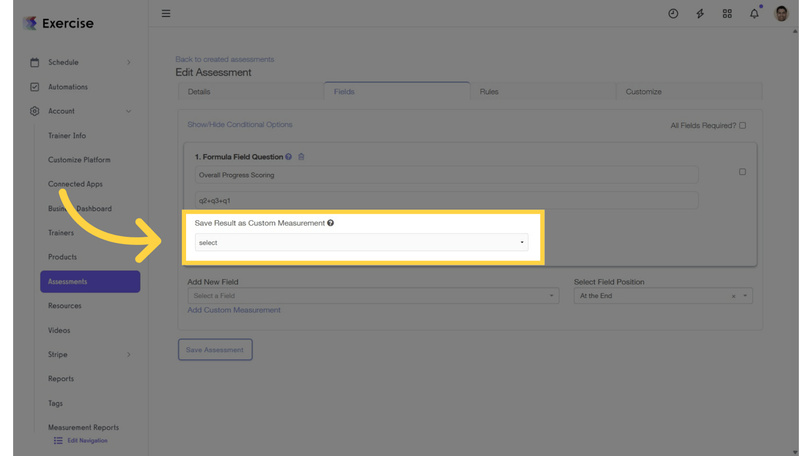Open notifications via the bell icon
The height and width of the screenshot is (456, 812).
[x=754, y=13]
